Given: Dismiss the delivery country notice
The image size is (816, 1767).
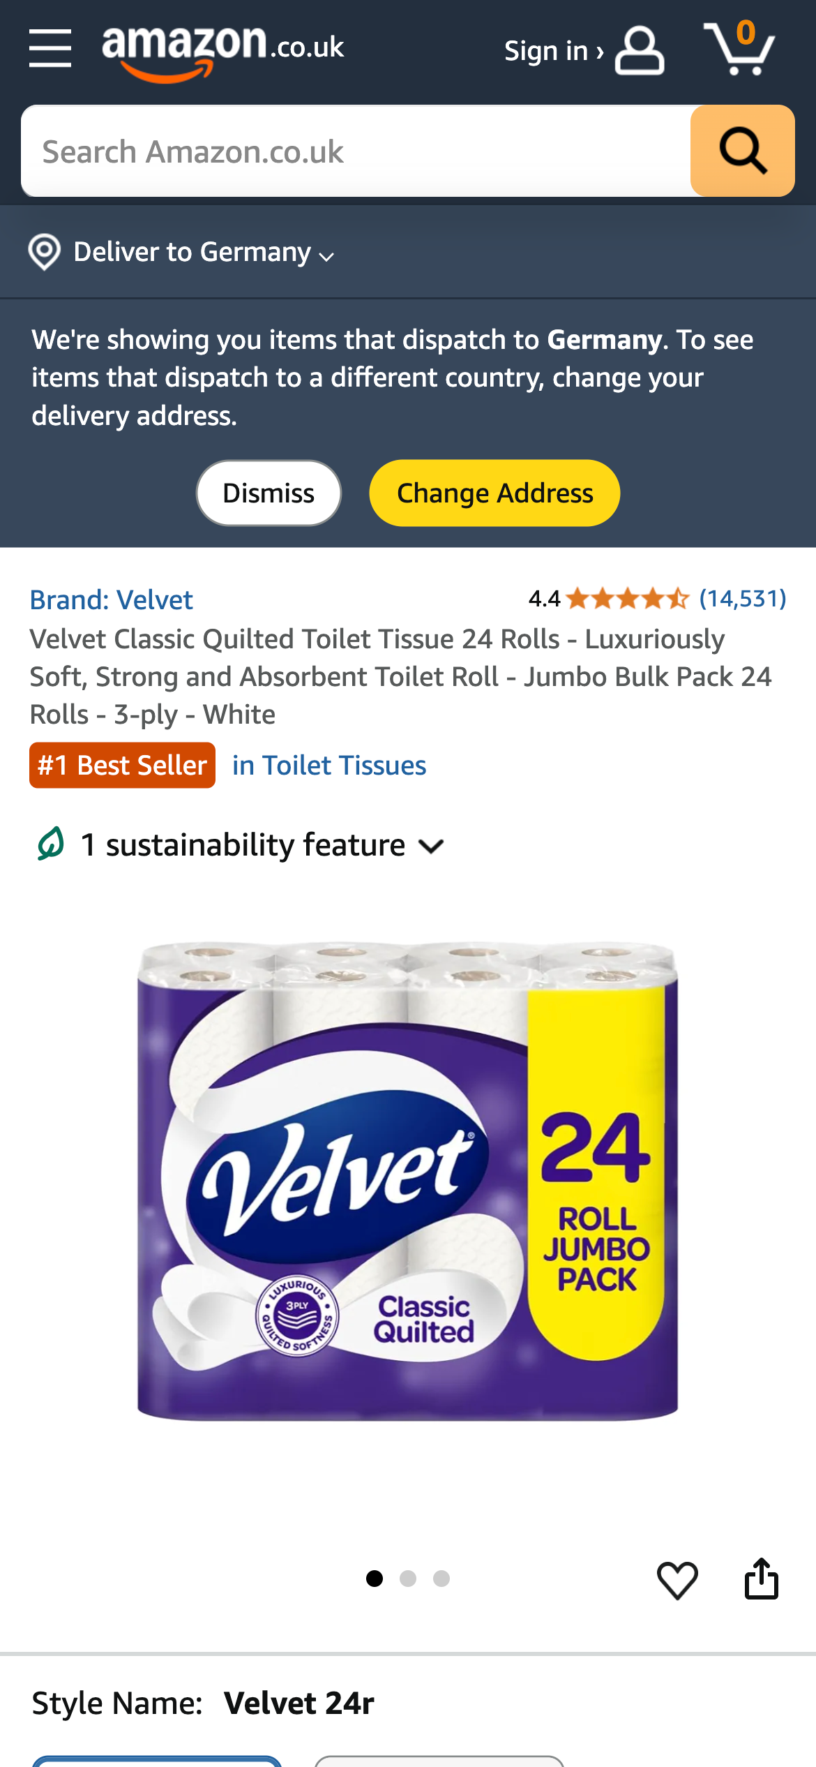Looking at the screenshot, I should coord(269,493).
